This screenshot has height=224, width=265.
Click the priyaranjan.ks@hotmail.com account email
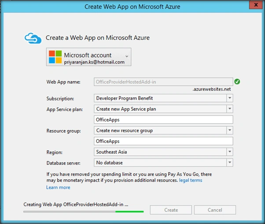[x=94, y=62]
